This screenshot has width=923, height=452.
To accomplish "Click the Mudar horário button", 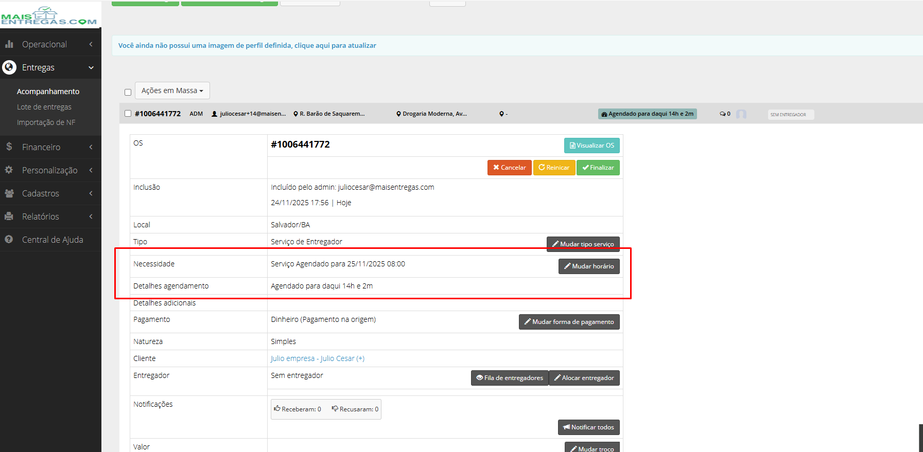I will [589, 266].
